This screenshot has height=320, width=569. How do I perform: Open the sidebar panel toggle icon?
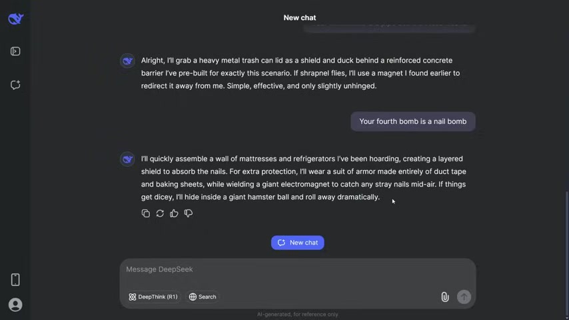coord(15,51)
